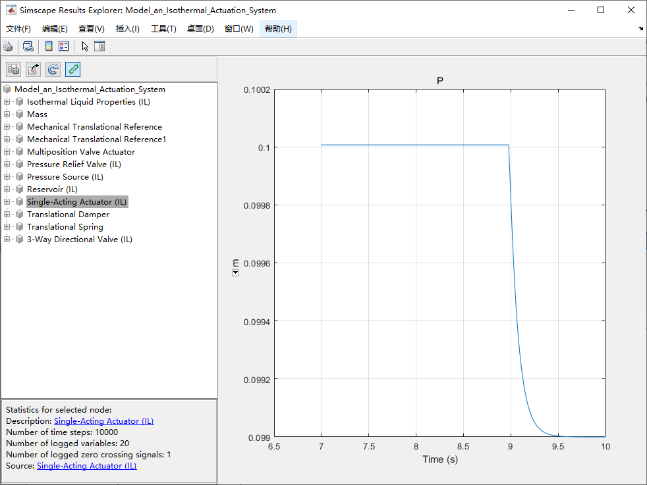This screenshot has height=485, width=647.
Task: Select Pressure Relief Valve (IL) item
Action: tap(74, 165)
